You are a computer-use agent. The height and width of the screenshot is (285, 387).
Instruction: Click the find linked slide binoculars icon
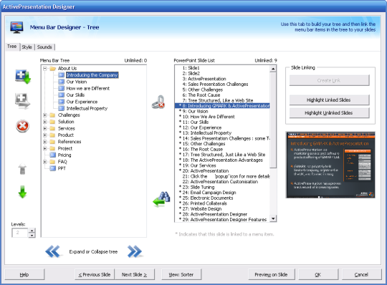click(161, 199)
